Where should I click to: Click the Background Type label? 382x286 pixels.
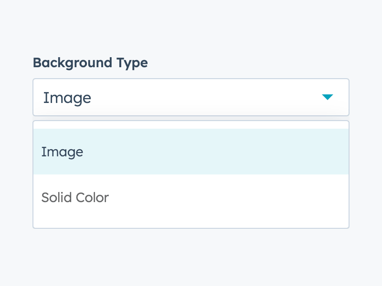(x=90, y=62)
